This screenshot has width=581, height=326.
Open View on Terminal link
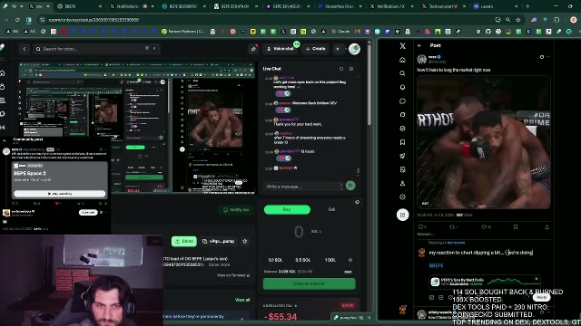coord(233,275)
